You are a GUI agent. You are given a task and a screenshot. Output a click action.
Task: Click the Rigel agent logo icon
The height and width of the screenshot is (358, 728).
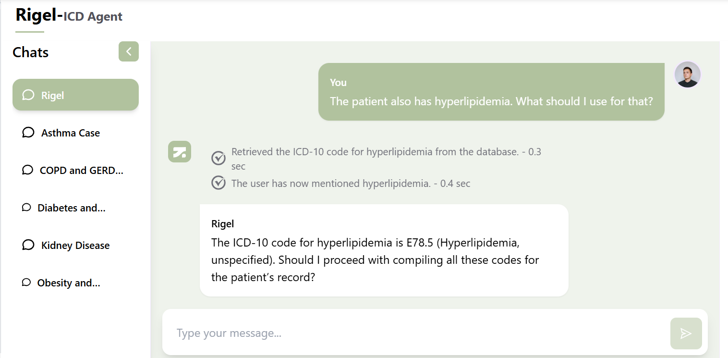tap(180, 152)
